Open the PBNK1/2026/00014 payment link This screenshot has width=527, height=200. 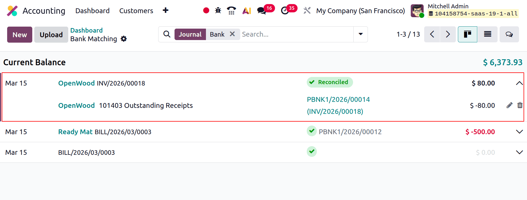click(x=338, y=99)
